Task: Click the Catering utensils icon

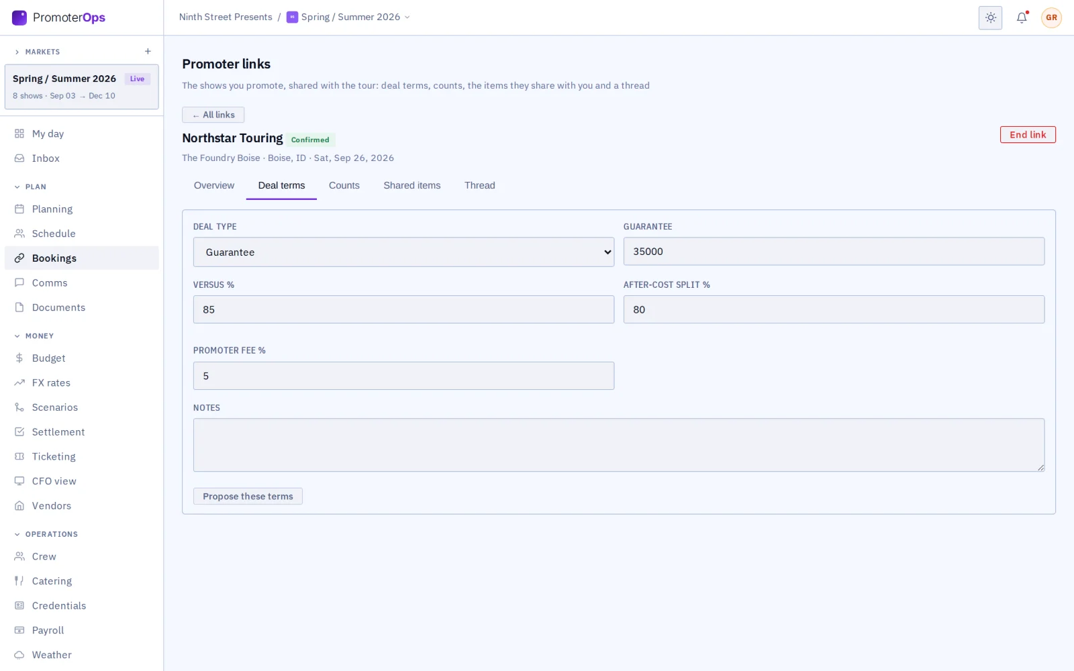Action: click(19, 581)
